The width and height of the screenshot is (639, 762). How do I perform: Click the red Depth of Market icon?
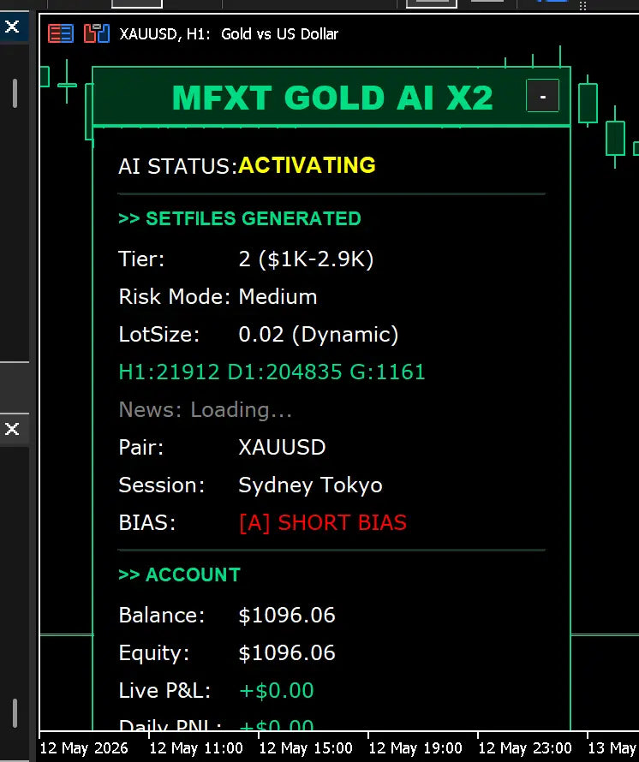(61, 33)
